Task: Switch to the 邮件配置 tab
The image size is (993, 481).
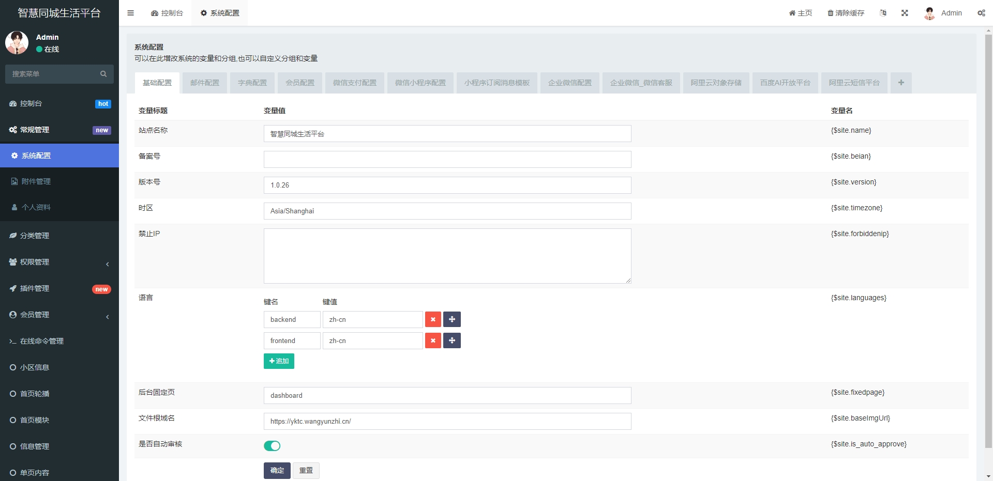Action: tap(204, 83)
